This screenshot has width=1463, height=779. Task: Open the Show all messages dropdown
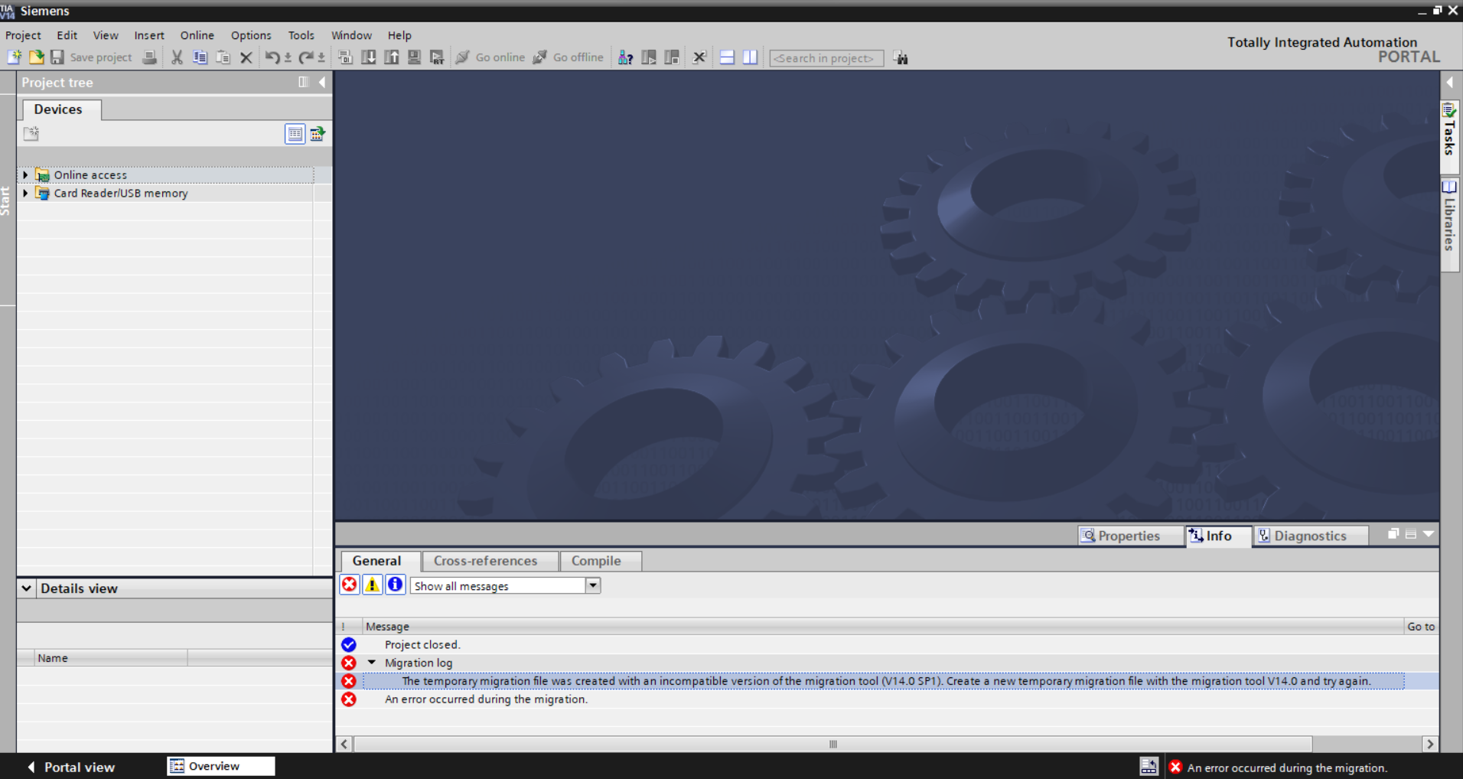[x=593, y=585]
